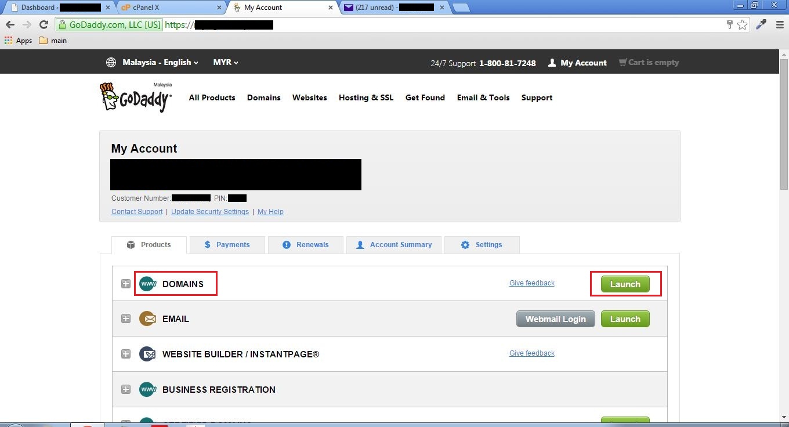Open the MYR currency dropdown
789x427 pixels.
click(226, 62)
